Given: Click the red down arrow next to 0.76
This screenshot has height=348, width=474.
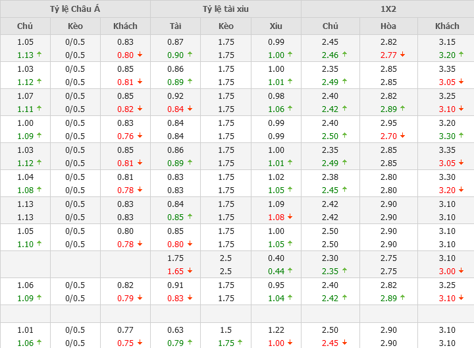Looking at the screenshot, I should coord(140,136).
